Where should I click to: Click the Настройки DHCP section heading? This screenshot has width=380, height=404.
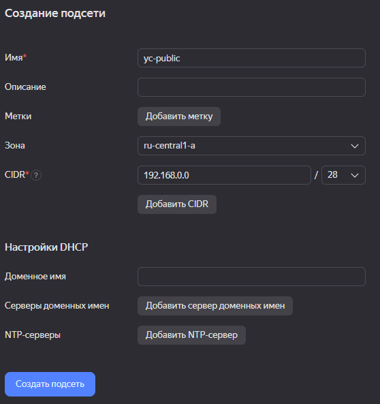tap(46, 247)
